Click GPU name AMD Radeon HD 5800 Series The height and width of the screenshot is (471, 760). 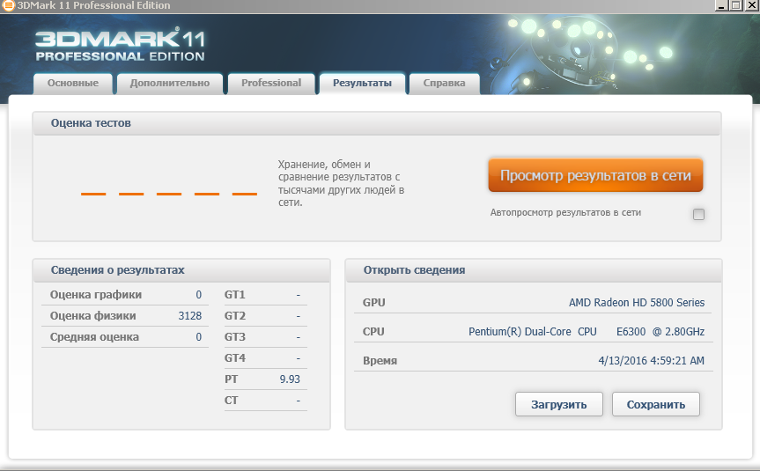[637, 302]
